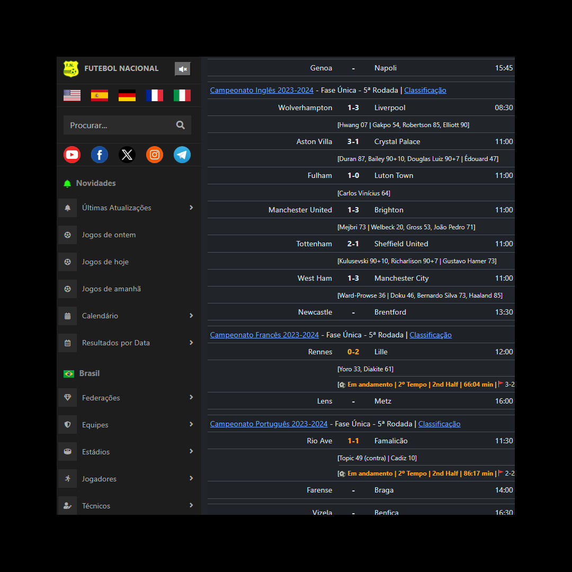Click Tottenham team name
Viewport: 572px width, 572px height.
tap(314, 244)
